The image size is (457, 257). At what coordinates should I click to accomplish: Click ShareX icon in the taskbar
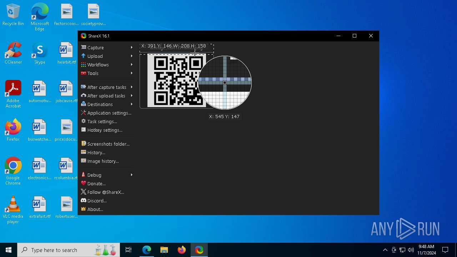pos(199,250)
